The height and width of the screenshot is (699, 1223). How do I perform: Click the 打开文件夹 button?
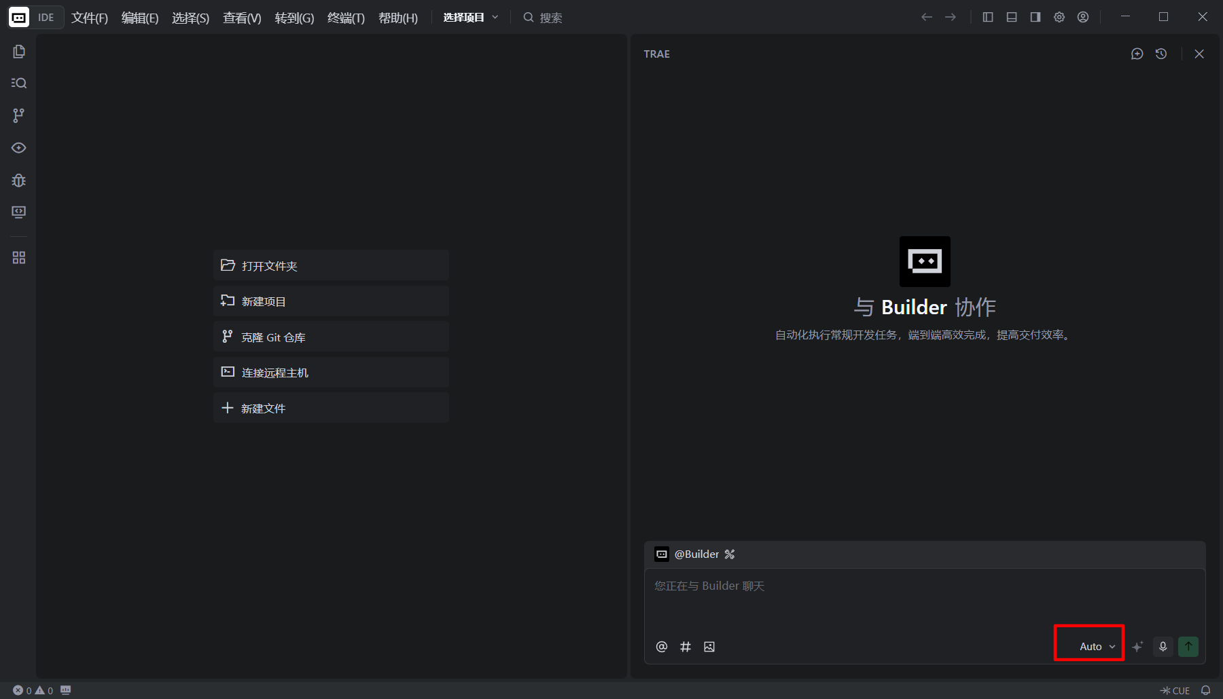pyautogui.click(x=331, y=265)
